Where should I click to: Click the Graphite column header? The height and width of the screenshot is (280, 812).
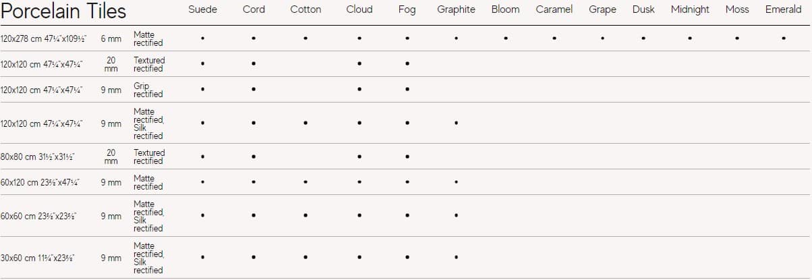(456, 9)
